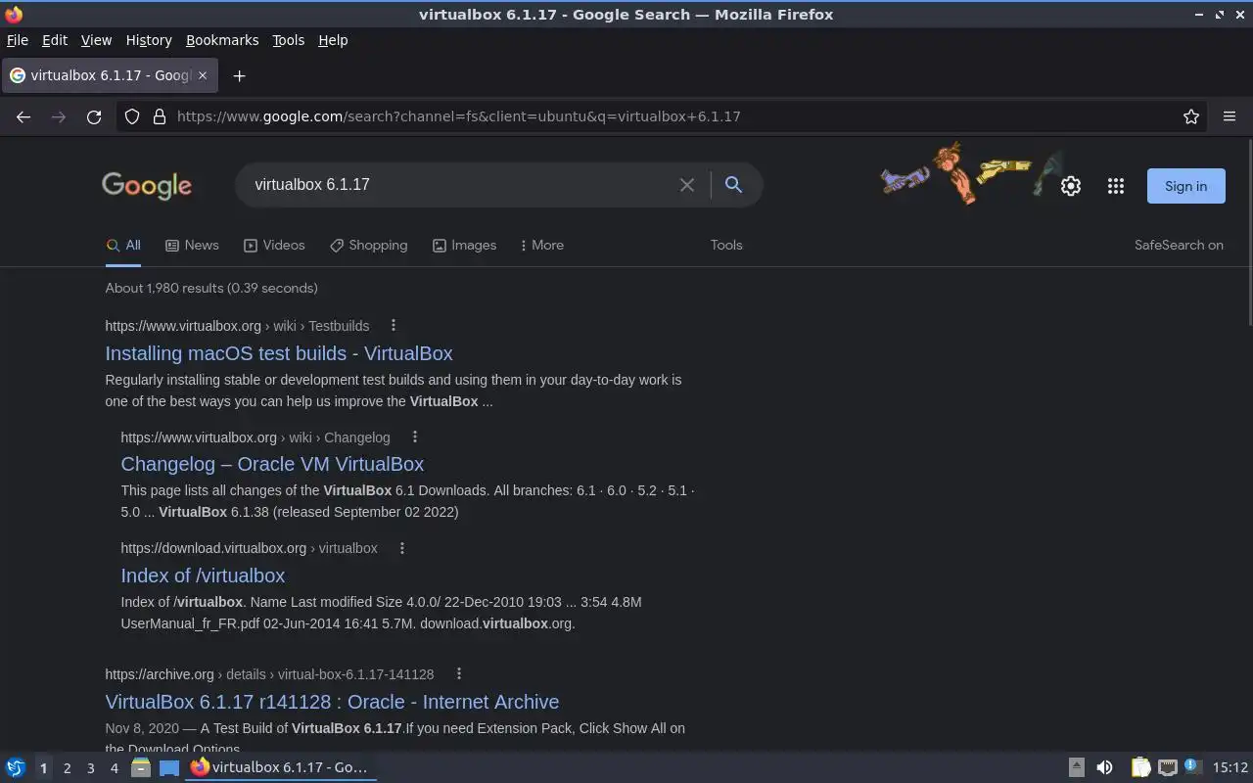Viewport: 1253px width, 783px height.
Task: Switch to Videos results tab
Action: [274, 246]
